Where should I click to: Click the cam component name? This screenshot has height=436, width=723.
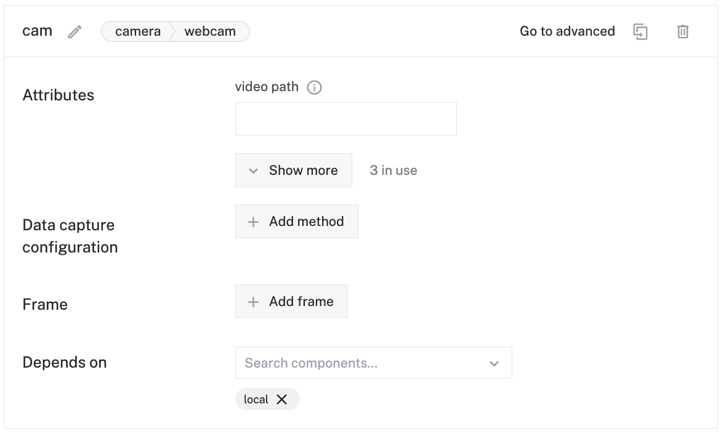[38, 31]
